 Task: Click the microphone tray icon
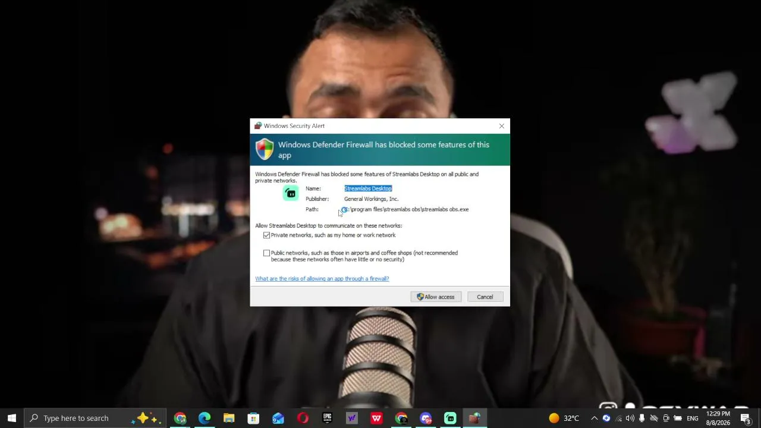tap(642, 418)
